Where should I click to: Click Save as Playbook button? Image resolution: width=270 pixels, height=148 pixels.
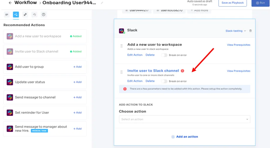pyautogui.click(x=233, y=3)
